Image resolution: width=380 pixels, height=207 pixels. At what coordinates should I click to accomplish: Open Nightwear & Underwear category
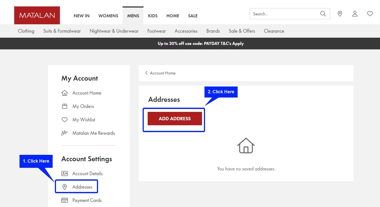coord(114,31)
